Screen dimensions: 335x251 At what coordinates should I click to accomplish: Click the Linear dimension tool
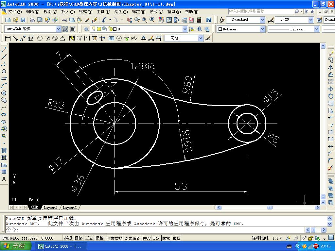click(x=8, y=38)
